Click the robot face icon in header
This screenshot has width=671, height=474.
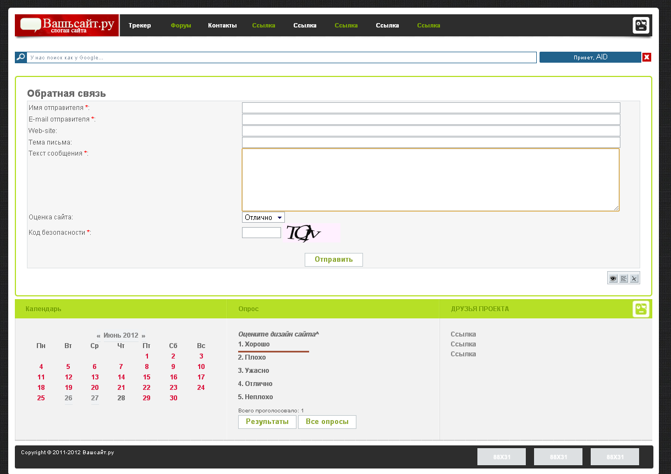641,25
